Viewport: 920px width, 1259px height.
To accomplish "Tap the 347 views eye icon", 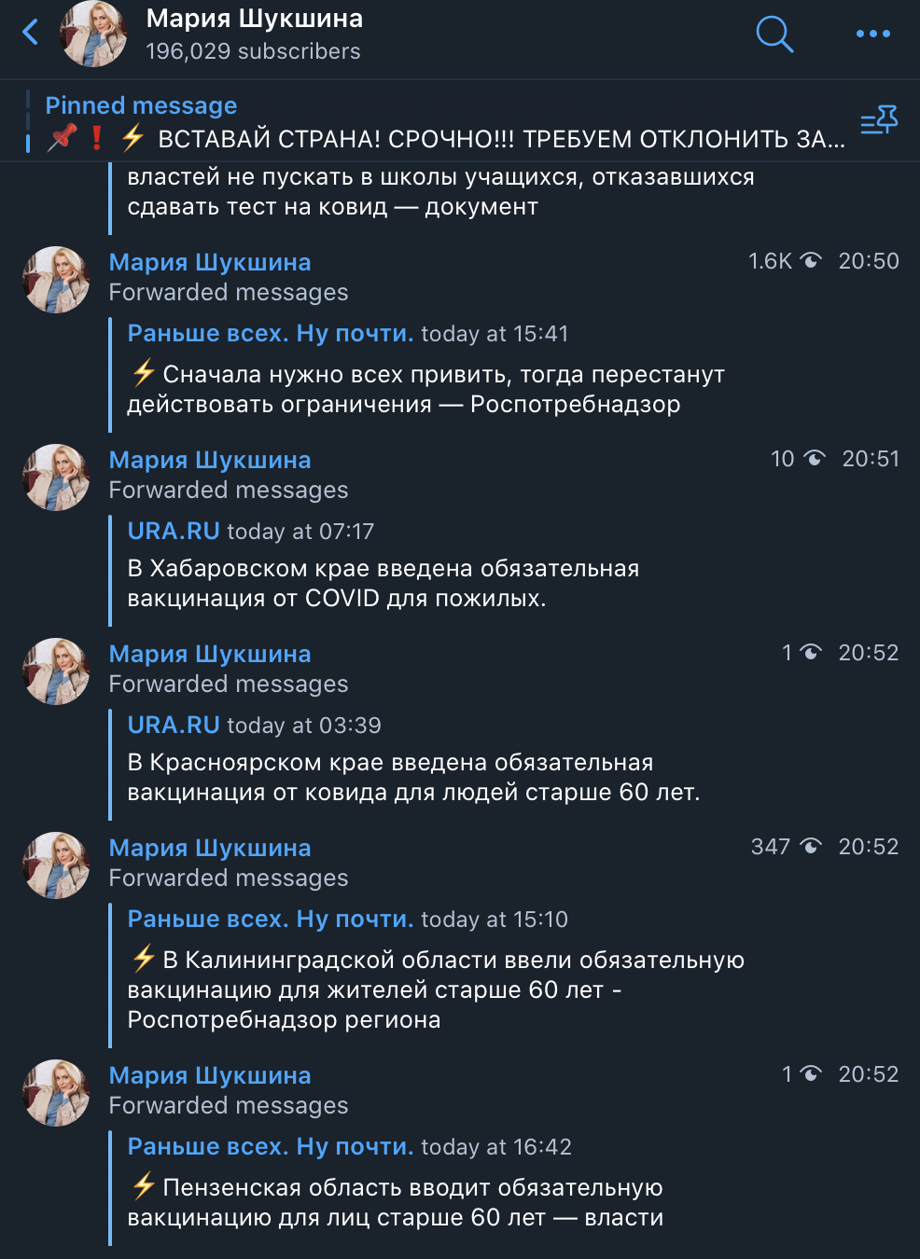I will (811, 847).
